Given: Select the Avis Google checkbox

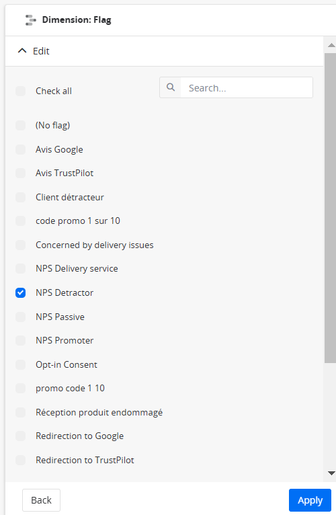Looking at the screenshot, I should pos(20,149).
